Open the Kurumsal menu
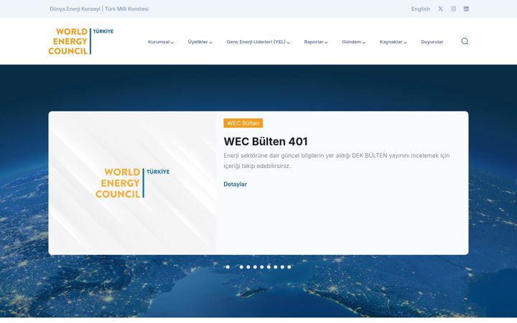Viewport: 517px width, 323px height. coord(159,42)
